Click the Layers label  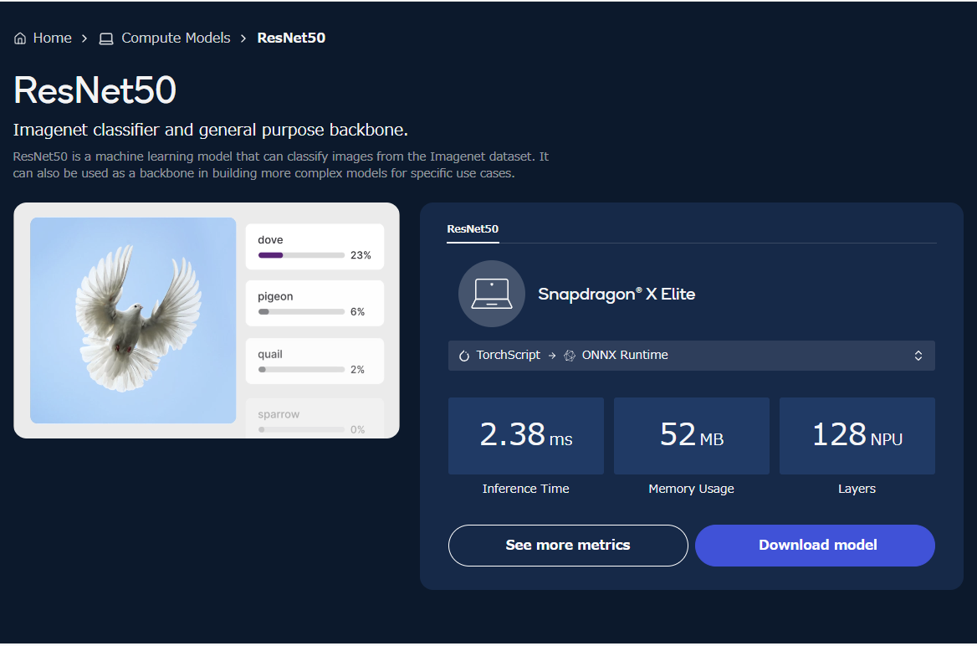[857, 489]
